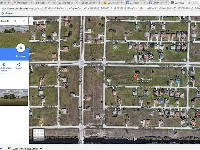Click the United States link in map footer

[187, 143]
